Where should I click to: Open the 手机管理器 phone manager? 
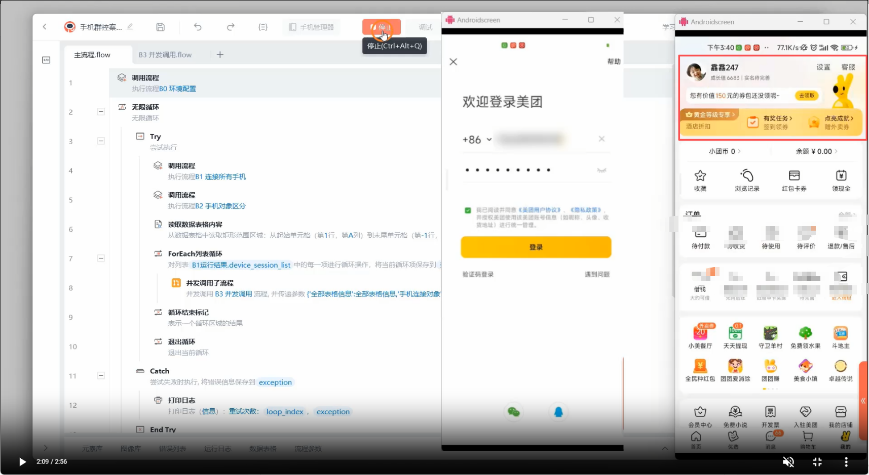point(311,27)
